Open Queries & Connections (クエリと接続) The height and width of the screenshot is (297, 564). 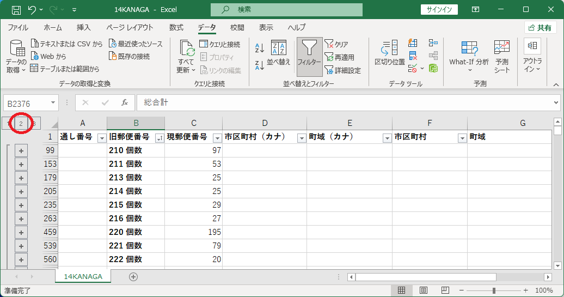220,44
